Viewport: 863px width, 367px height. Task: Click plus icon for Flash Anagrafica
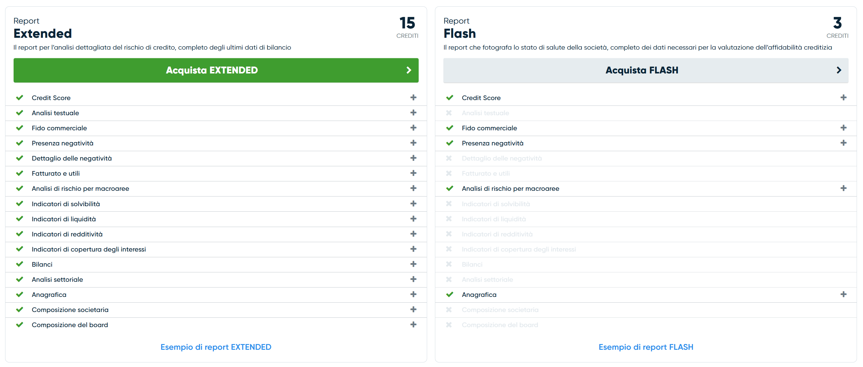tap(843, 294)
